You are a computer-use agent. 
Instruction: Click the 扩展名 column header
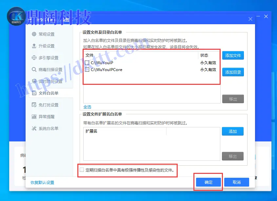coord(91,131)
